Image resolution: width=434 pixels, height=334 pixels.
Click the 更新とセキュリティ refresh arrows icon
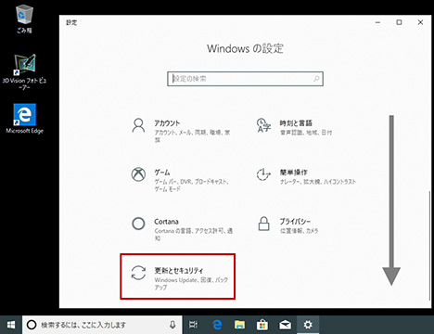pyautogui.click(x=138, y=273)
